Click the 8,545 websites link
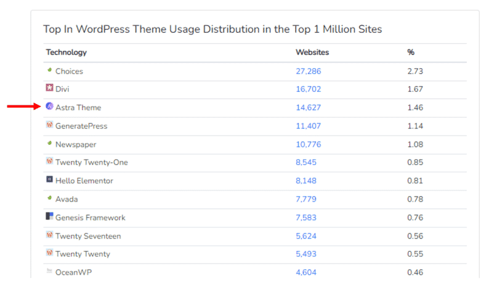The width and height of the screenshot is (489, 281). 306,163
